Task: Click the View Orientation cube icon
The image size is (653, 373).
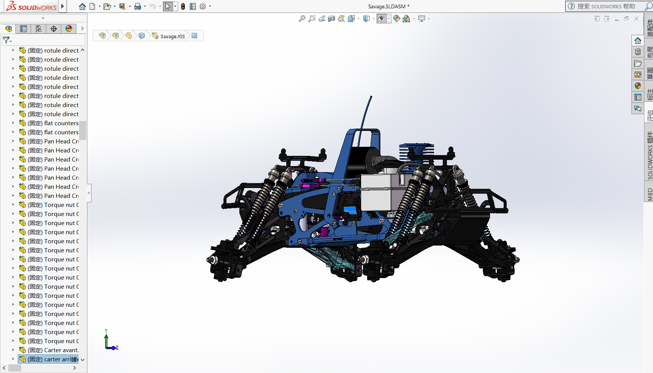Action: pos(351,19)
